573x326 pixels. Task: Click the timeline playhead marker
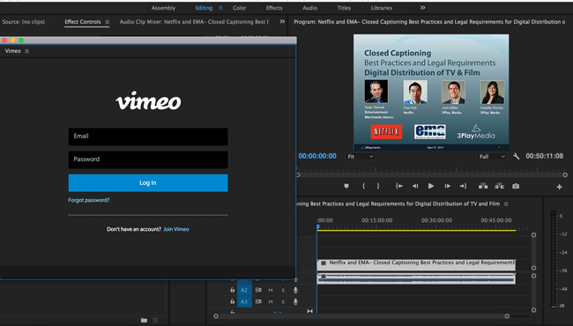click(318, 227)
